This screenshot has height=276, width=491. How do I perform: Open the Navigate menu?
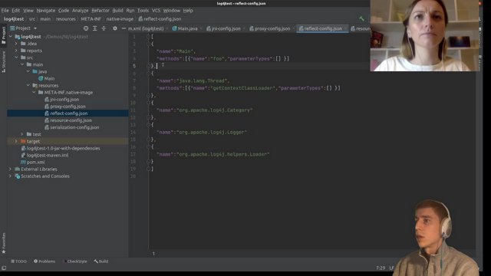pyautogui.click(x=46, y=10)
